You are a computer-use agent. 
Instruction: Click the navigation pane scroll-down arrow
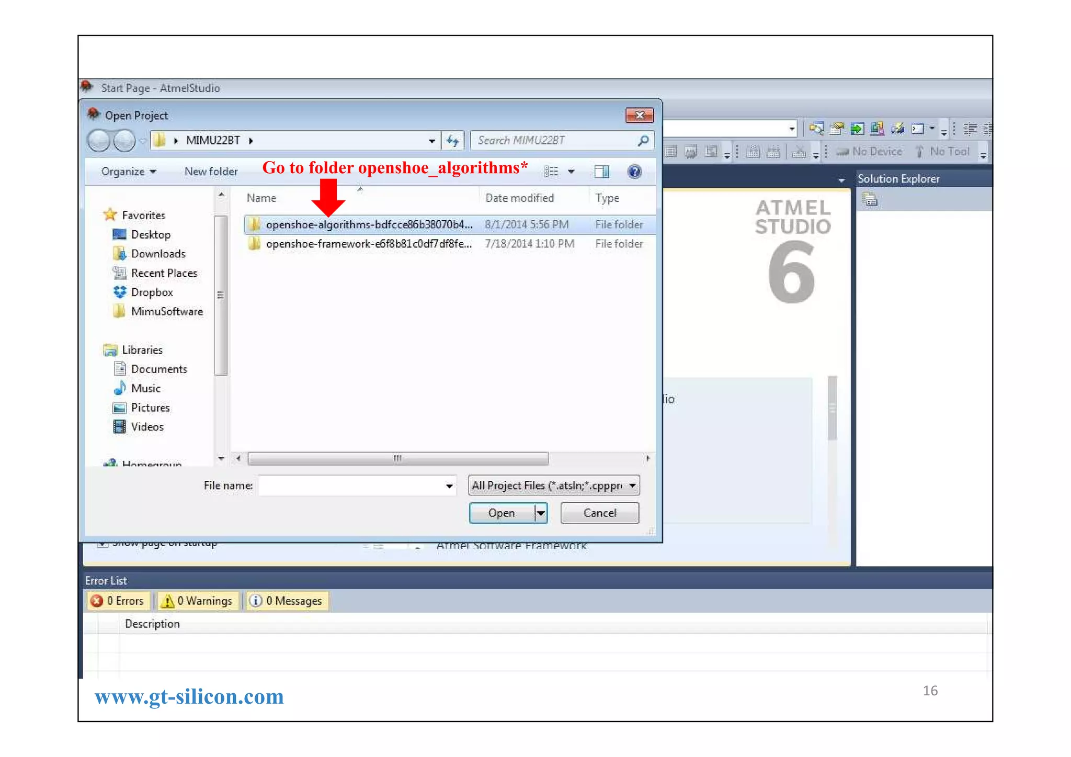click(x=221, y=459)
